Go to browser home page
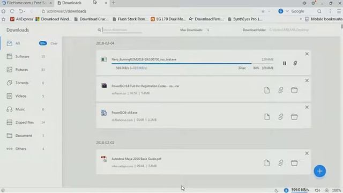The height and width of the screenshot is (193, 343). [x=3, y=11]
